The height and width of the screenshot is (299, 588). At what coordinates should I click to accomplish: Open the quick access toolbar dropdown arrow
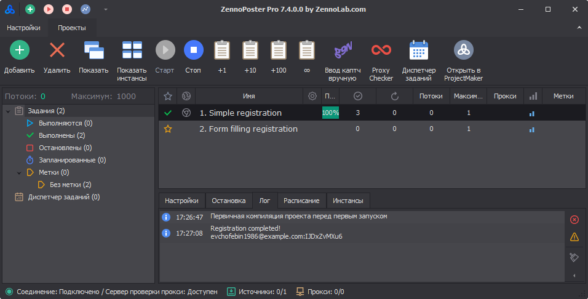click(105, 9)
